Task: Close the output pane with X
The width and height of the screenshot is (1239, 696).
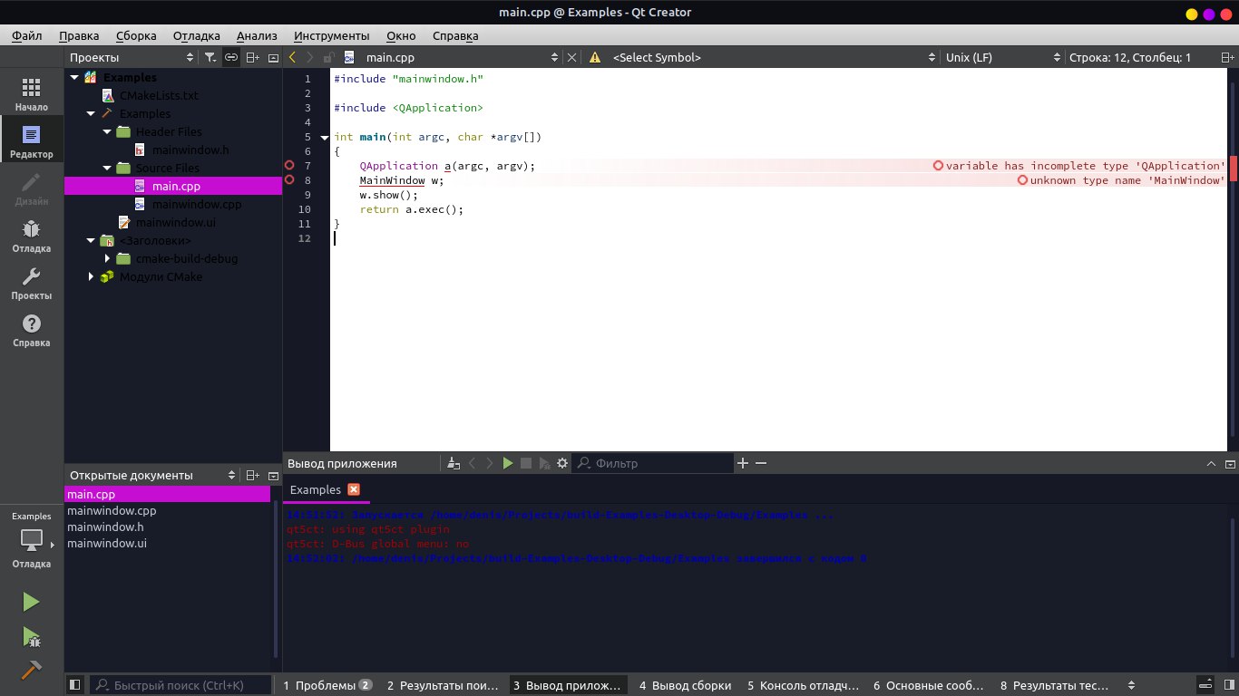Action: pos(1229,463)
